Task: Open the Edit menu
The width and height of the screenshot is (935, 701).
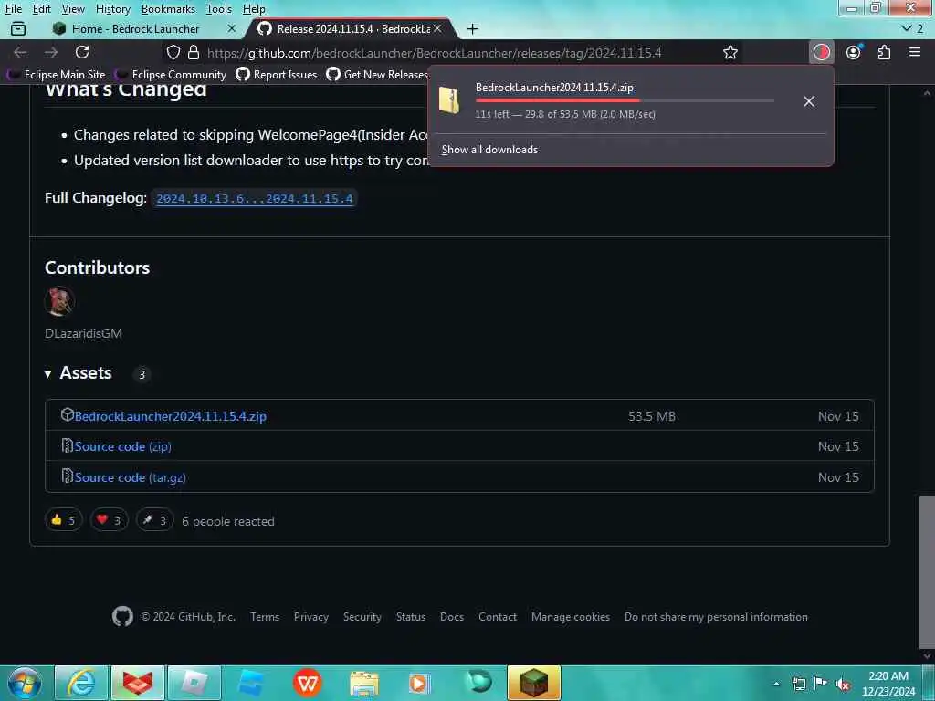Action: (42, 9)
